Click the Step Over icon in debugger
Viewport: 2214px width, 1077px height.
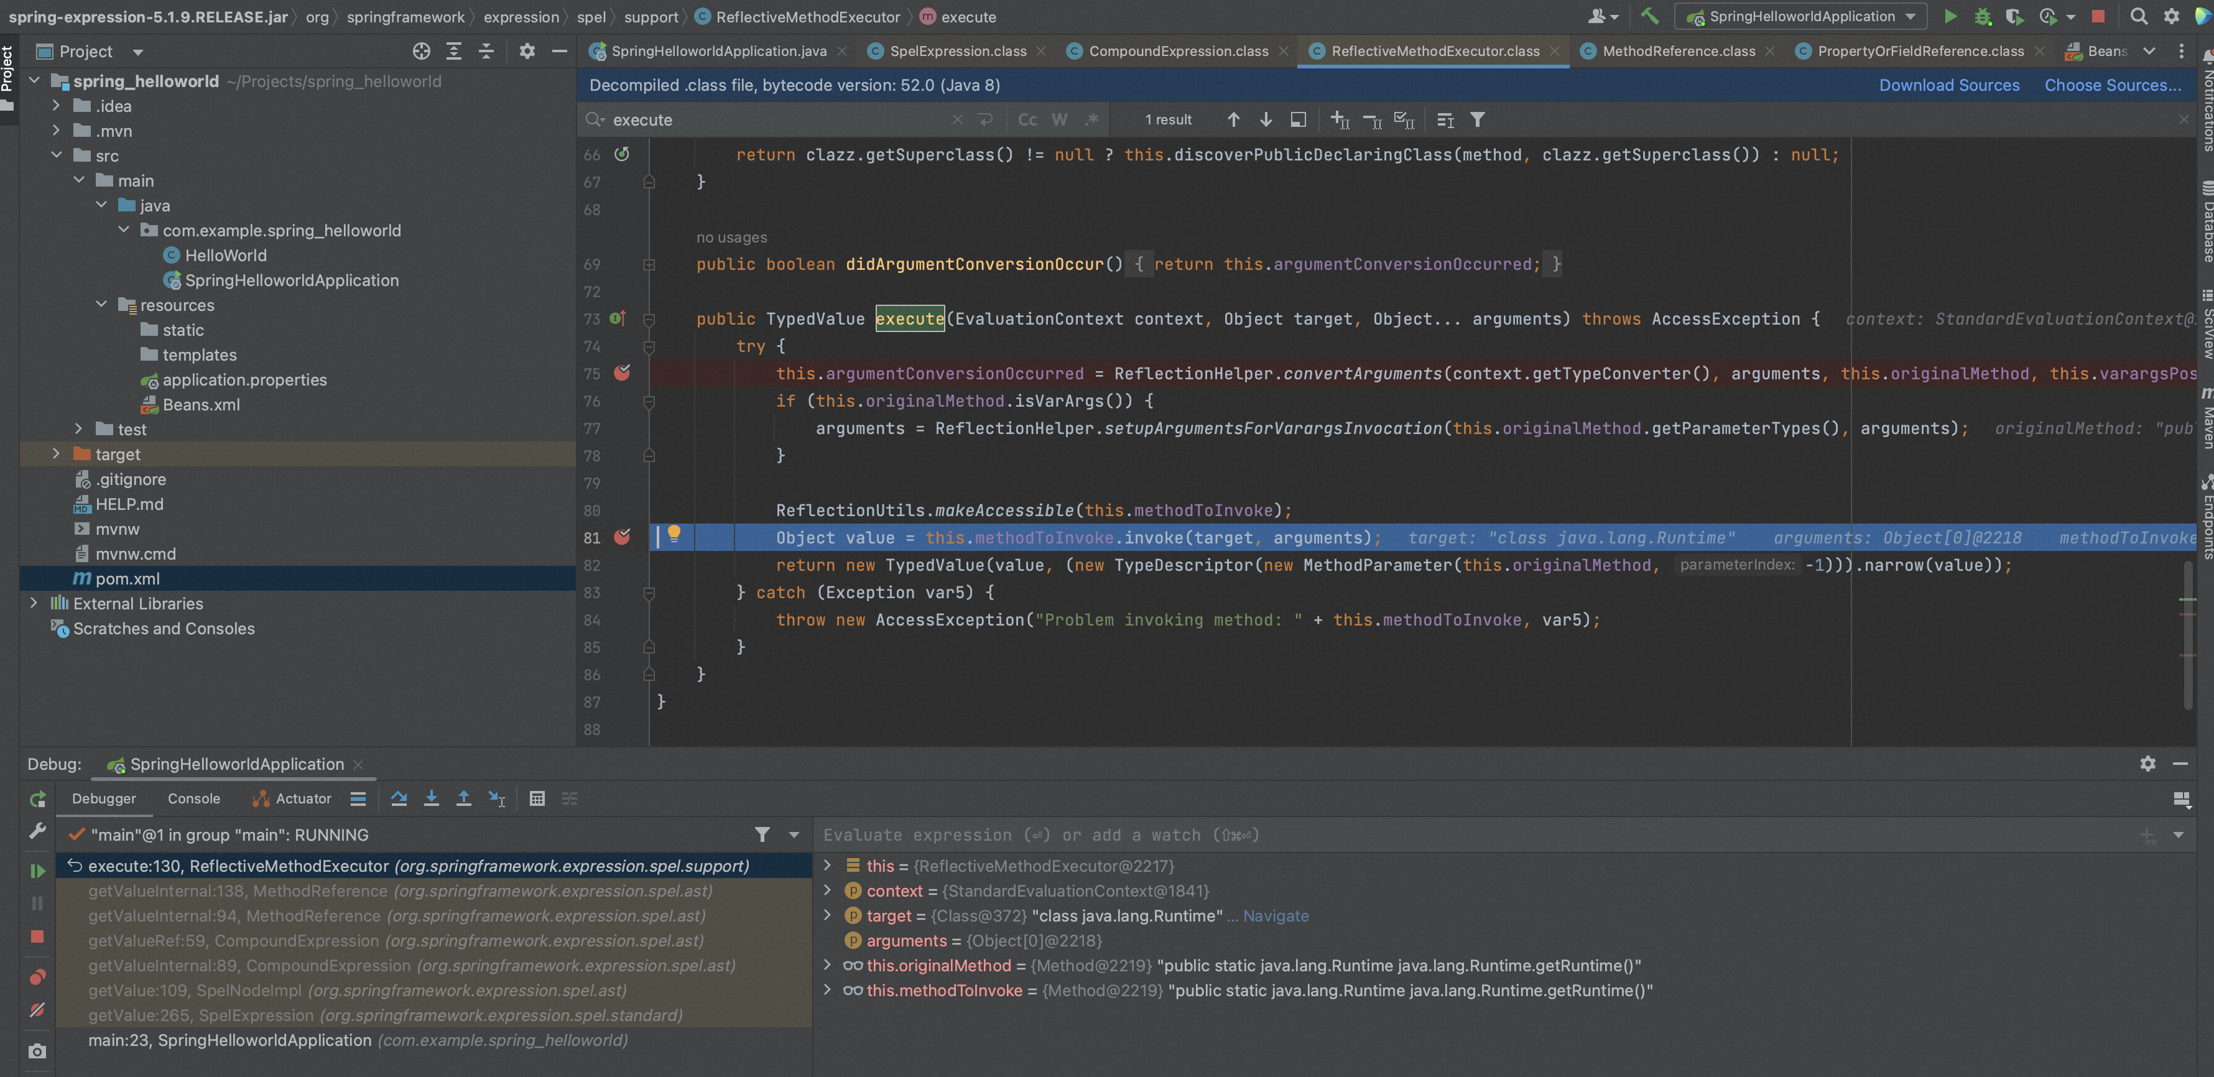[398, 799]
